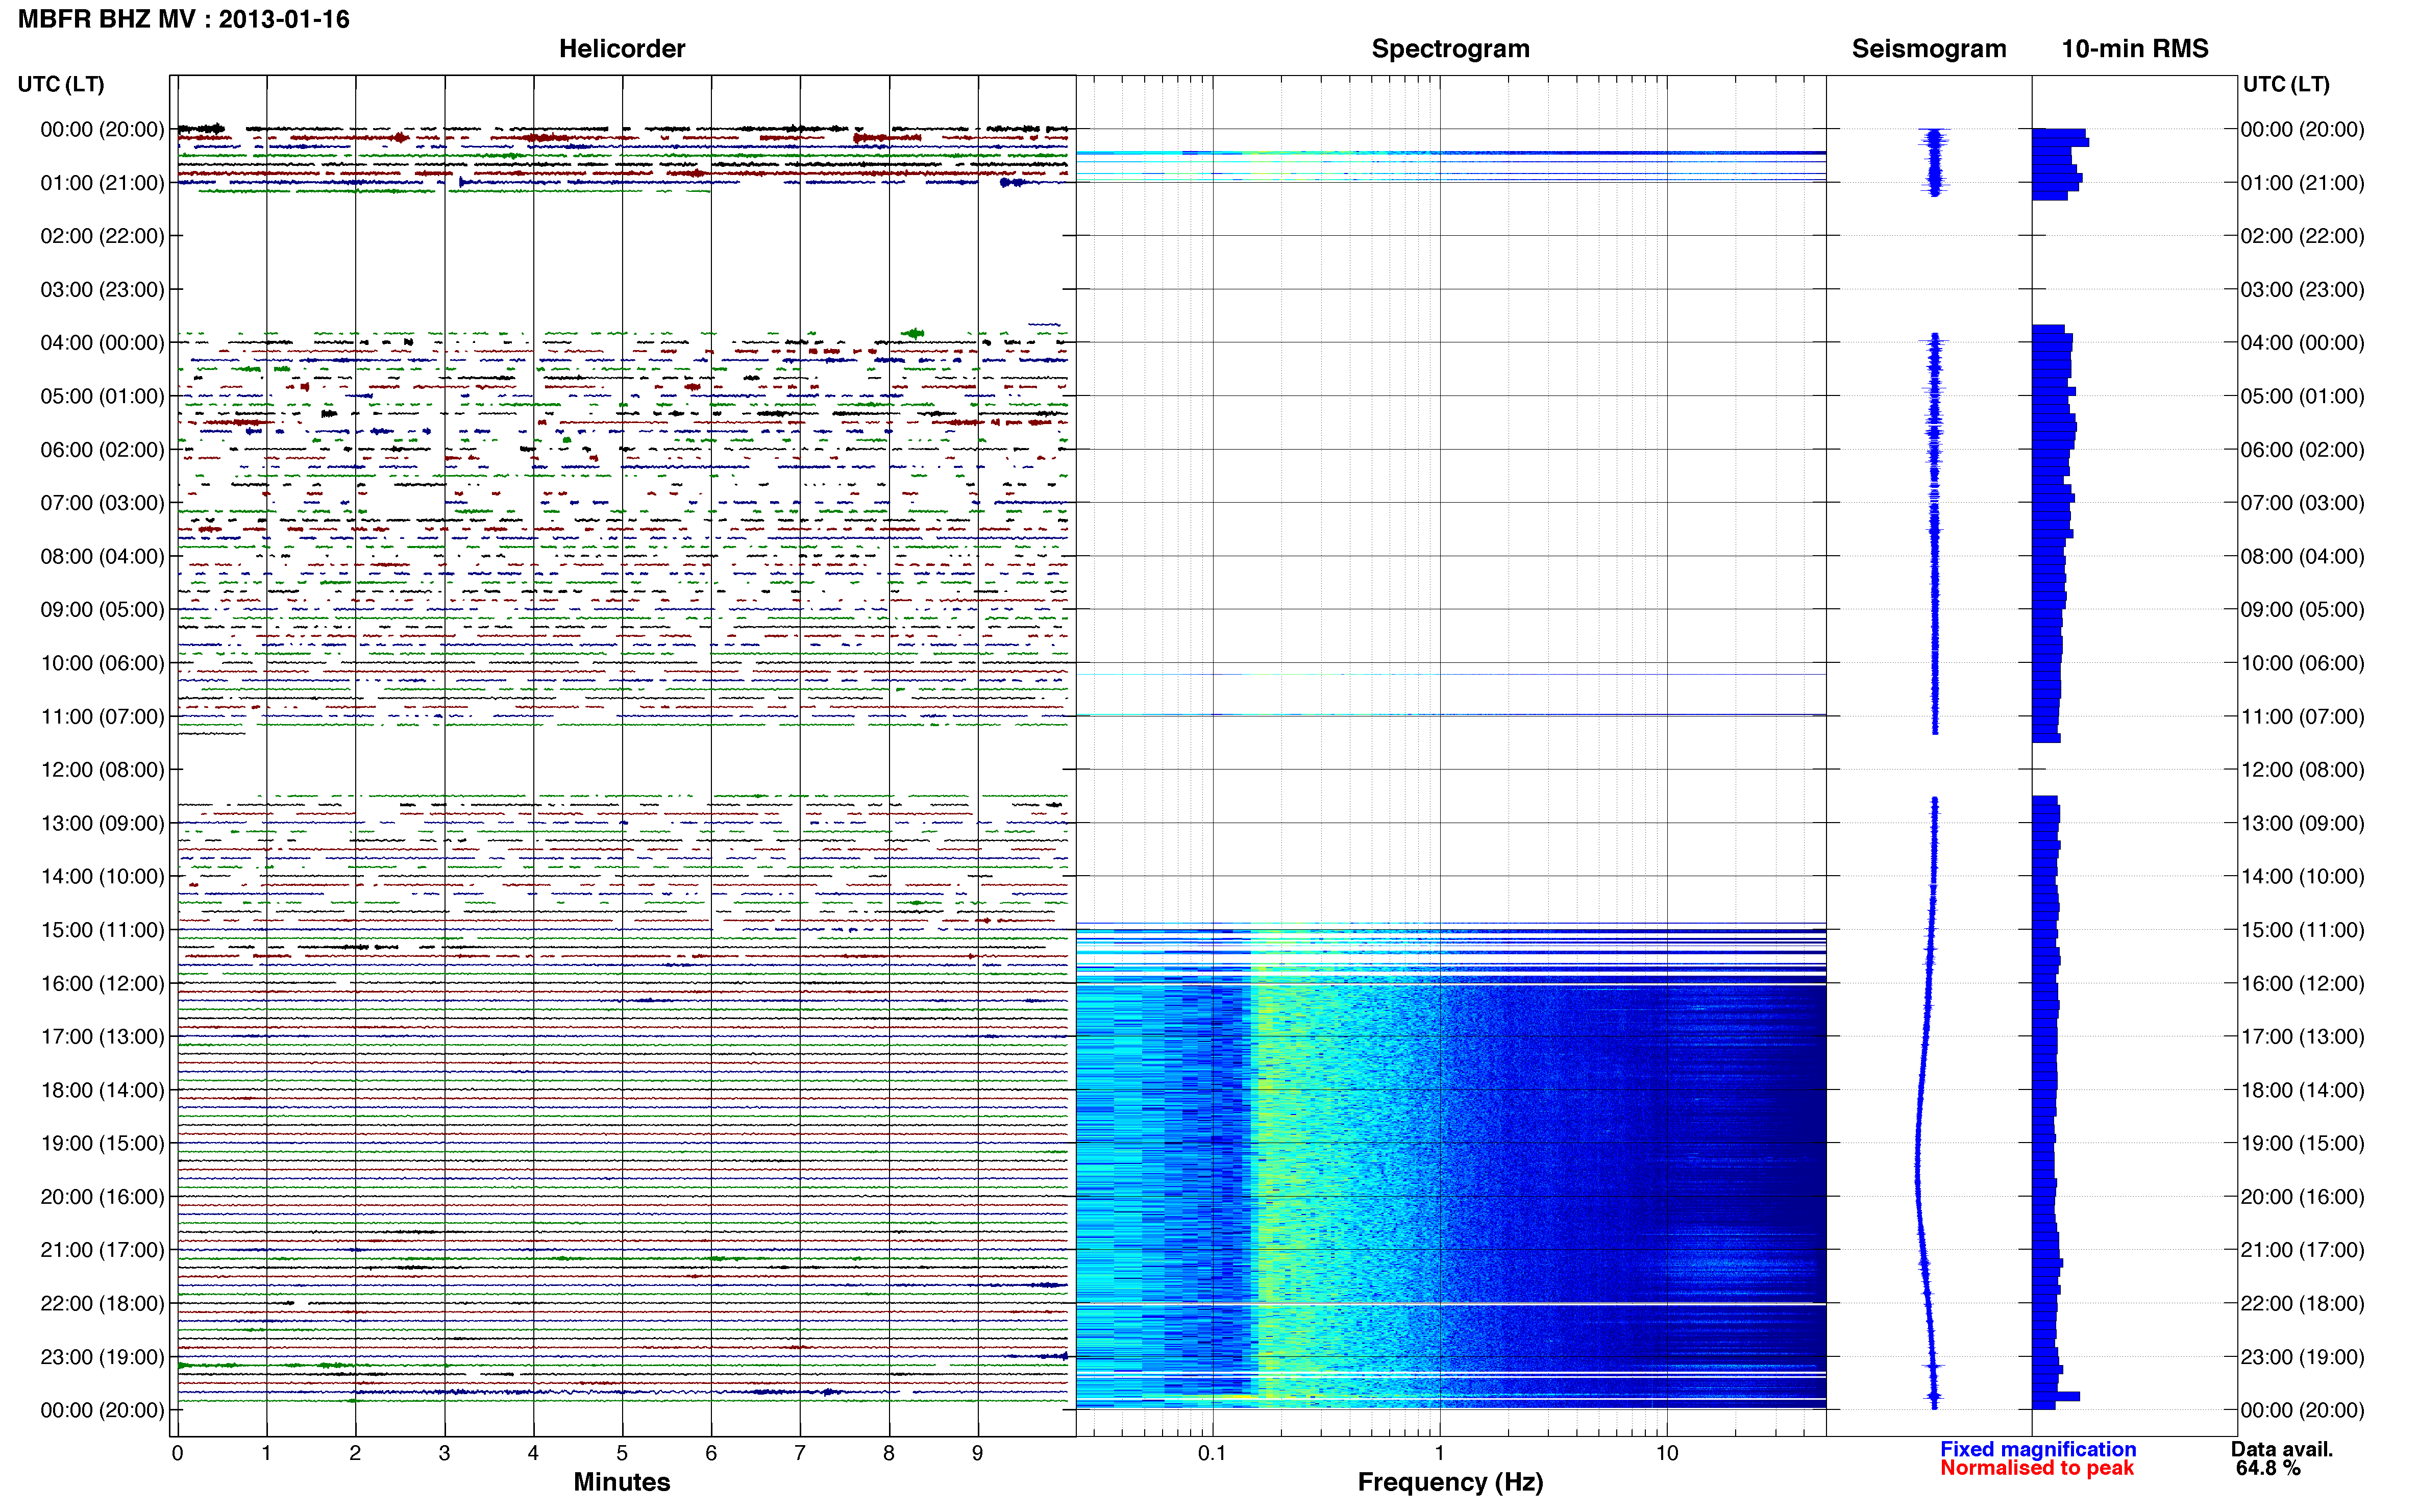
Task: Click the 17:00 (13:00) label on the left axis
Action: (102, 1037)
